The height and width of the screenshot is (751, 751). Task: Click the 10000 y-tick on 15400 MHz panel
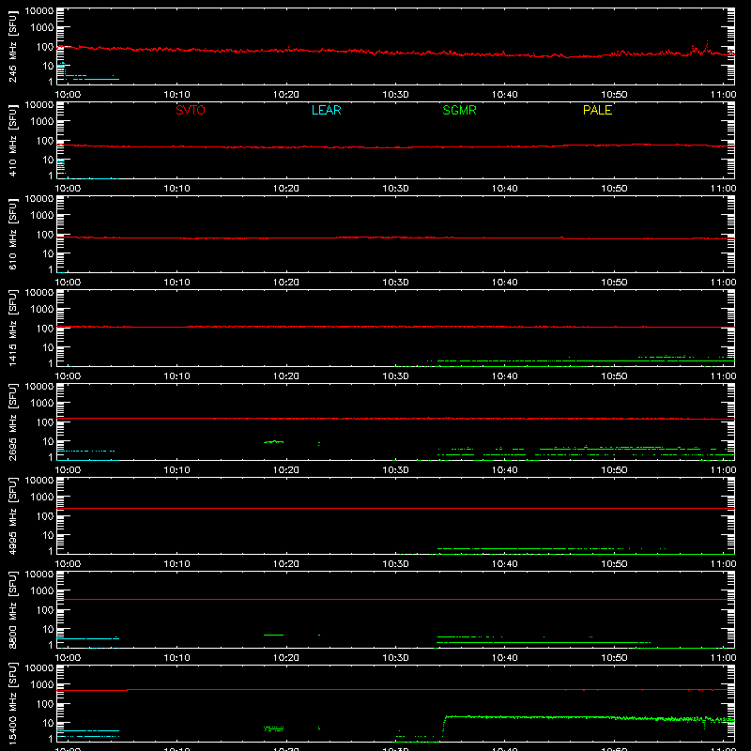point(39,668)
